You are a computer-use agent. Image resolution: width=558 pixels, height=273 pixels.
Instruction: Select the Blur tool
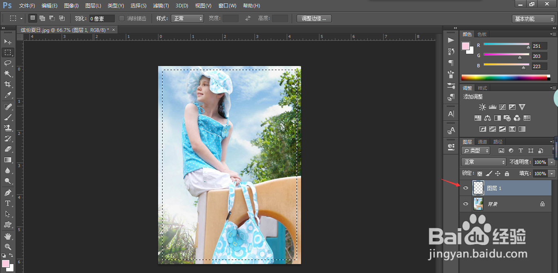click(7, 170)
